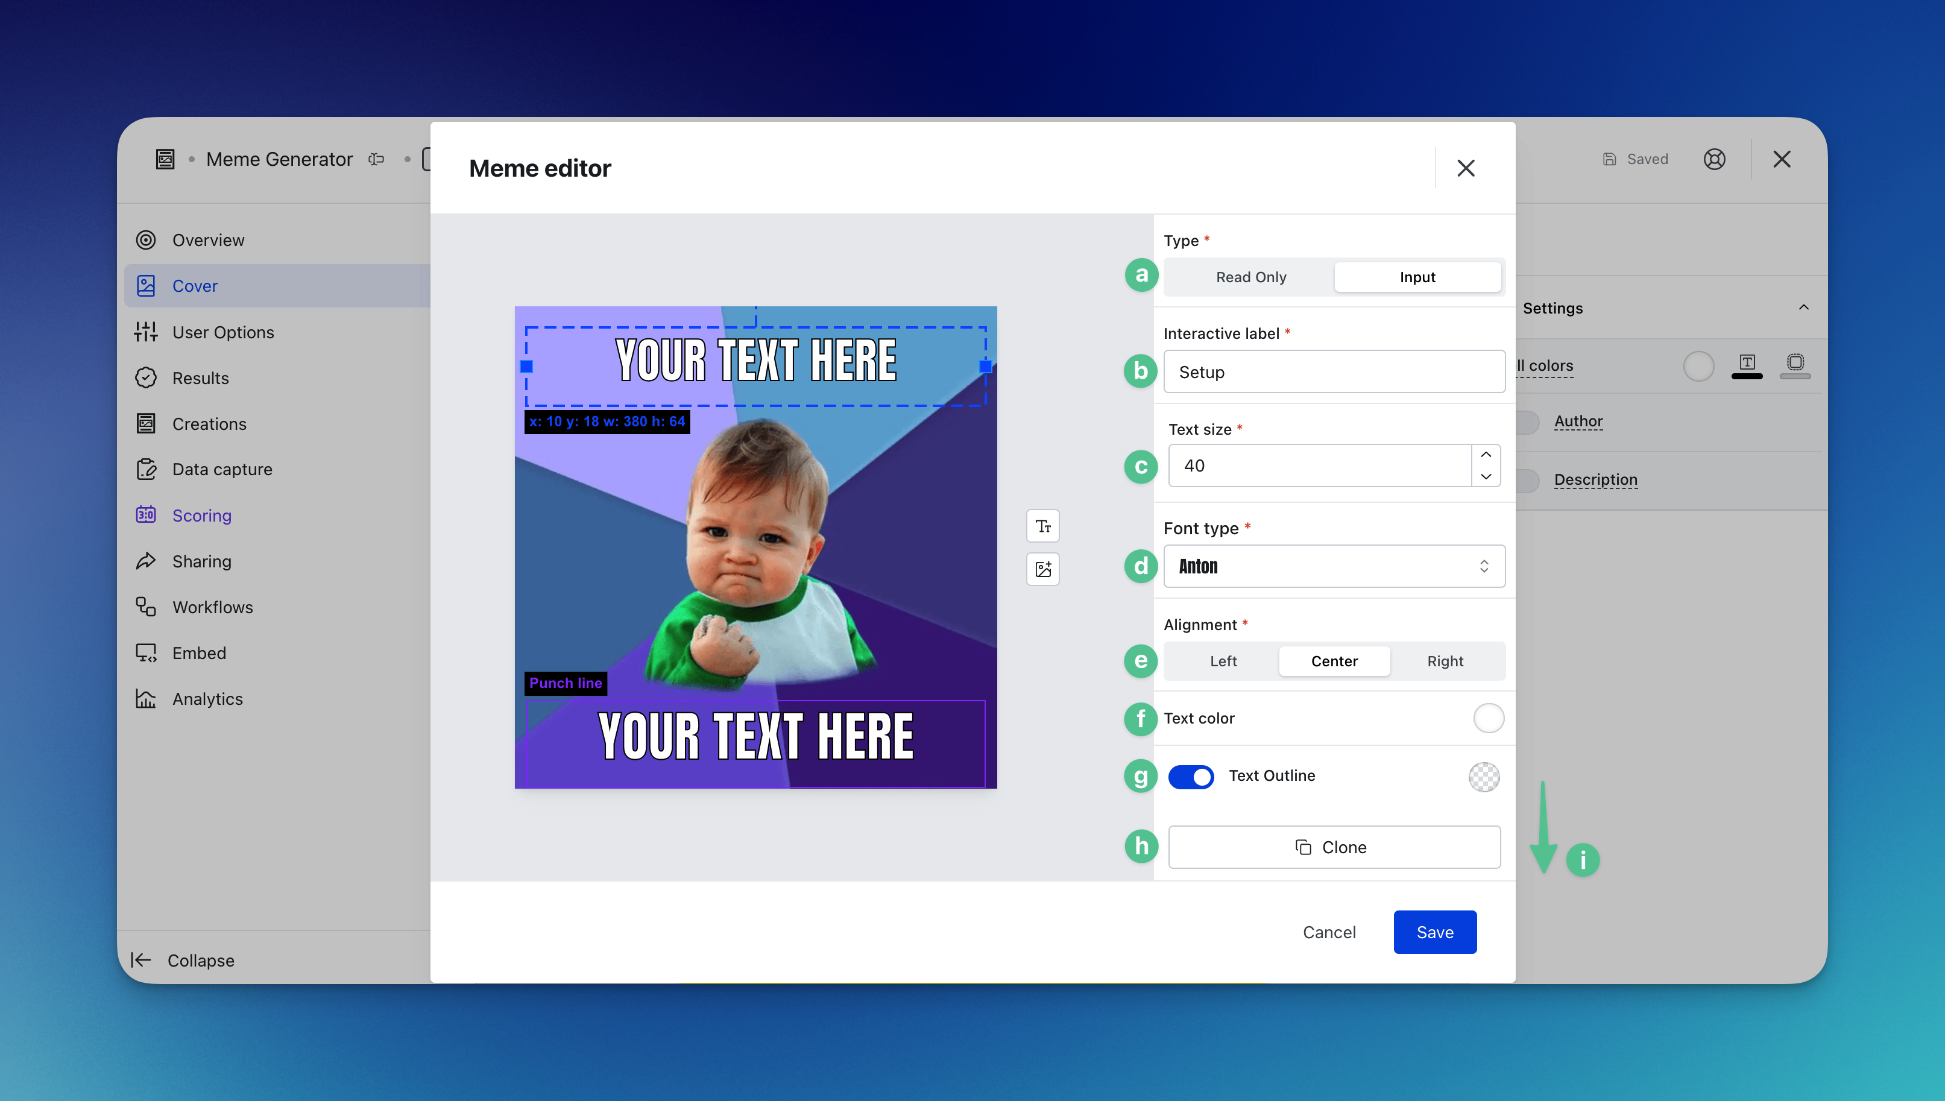Image resolution: width=1945 pixels, height=1101 pixels.
Task: Collapse the Settings section chevron
Action: [1803, 307]
